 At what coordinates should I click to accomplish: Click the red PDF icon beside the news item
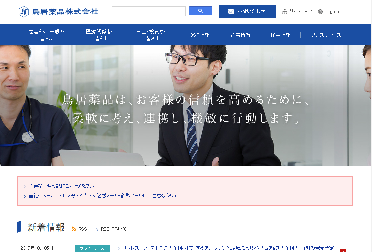[x=343, y=250]
